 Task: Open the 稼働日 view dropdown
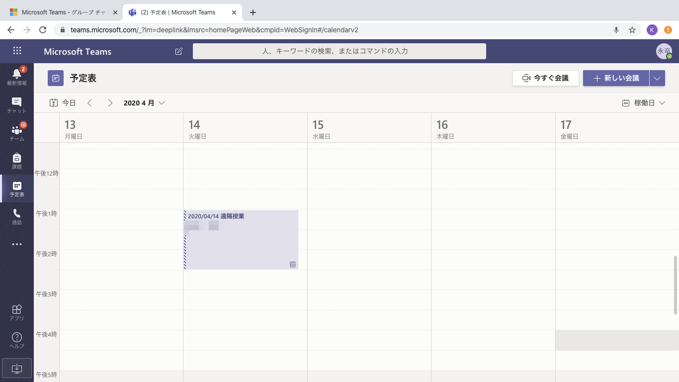click(644, 103)
